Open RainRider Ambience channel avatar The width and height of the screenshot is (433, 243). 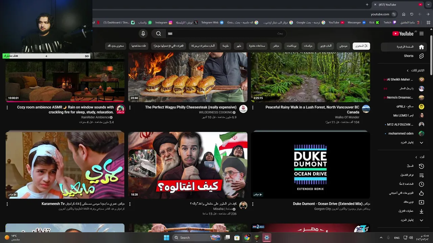(120, 109)
